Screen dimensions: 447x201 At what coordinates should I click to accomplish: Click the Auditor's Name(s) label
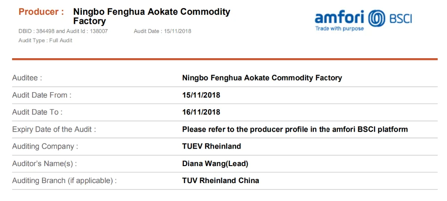pyautogui.click(x=44, y=164)
